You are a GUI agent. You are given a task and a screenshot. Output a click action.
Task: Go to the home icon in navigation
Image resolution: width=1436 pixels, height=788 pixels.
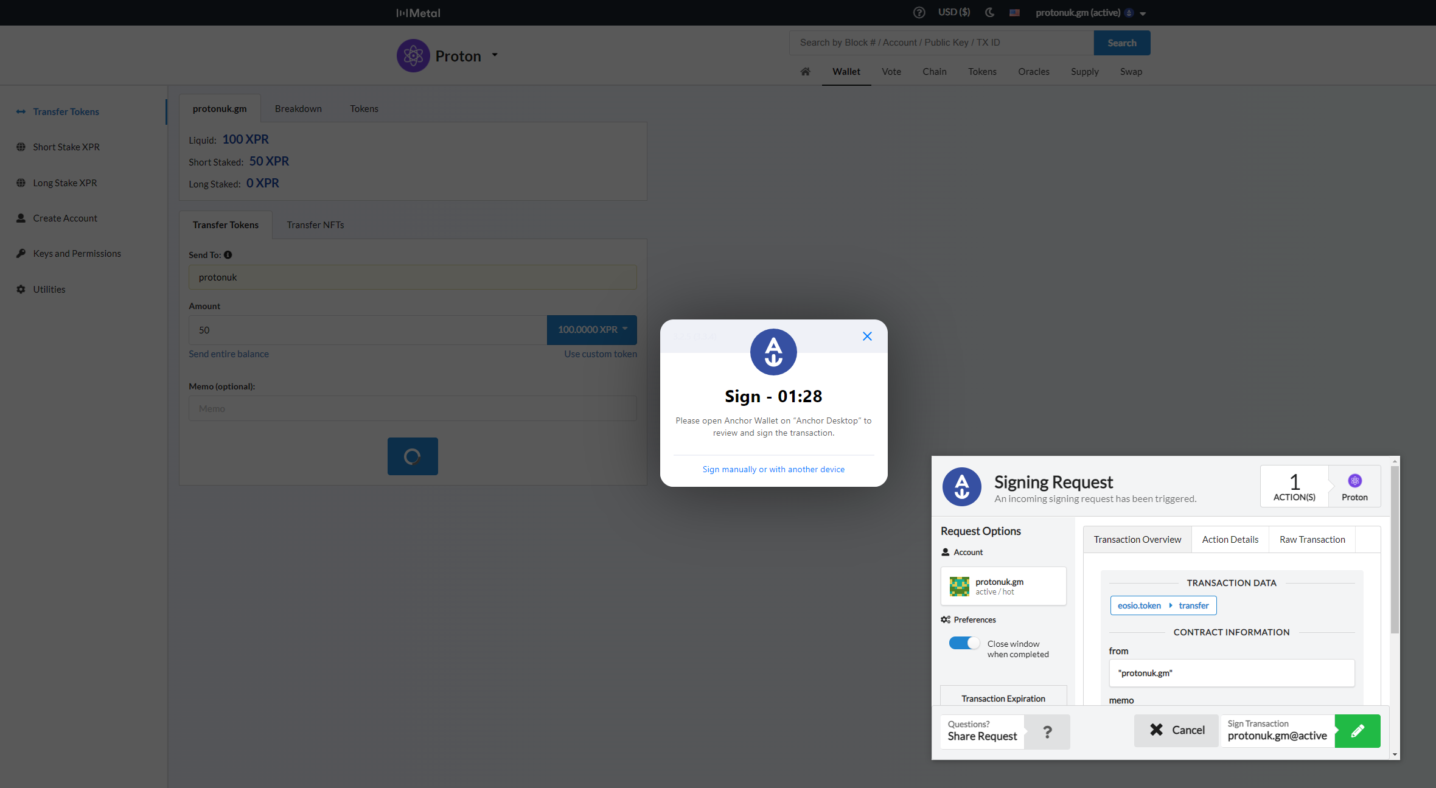coord(805,72)
